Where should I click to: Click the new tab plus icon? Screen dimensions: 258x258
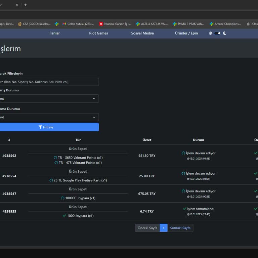coord(26,5)
